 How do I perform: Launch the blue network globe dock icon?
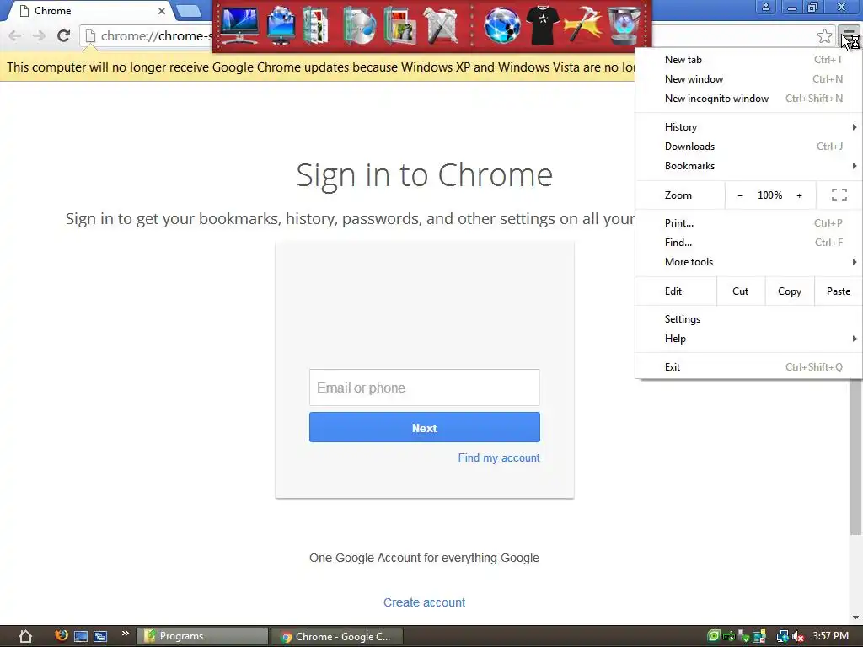502,25
